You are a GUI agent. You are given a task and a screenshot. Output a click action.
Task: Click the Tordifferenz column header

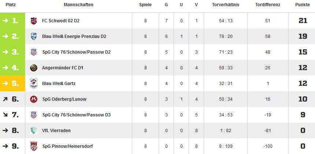pyautogui.click(x=268, y=5)
